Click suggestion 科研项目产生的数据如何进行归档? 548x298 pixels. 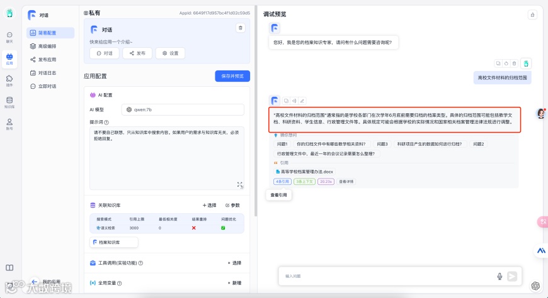click(x=430, y=144)
